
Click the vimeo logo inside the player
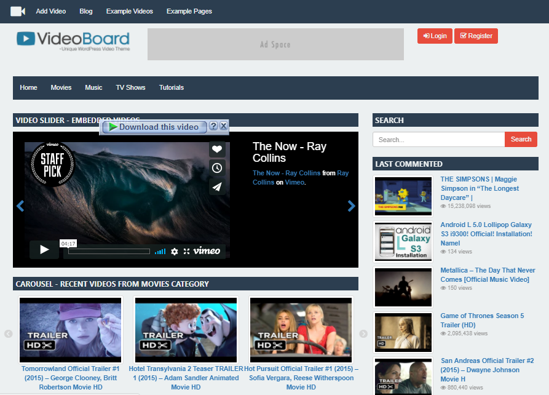click(205, 250)
